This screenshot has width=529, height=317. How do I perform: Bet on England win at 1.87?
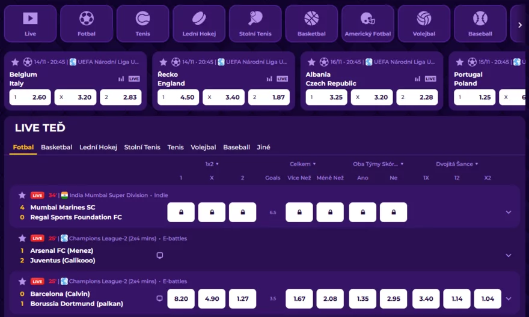point(269,97)
